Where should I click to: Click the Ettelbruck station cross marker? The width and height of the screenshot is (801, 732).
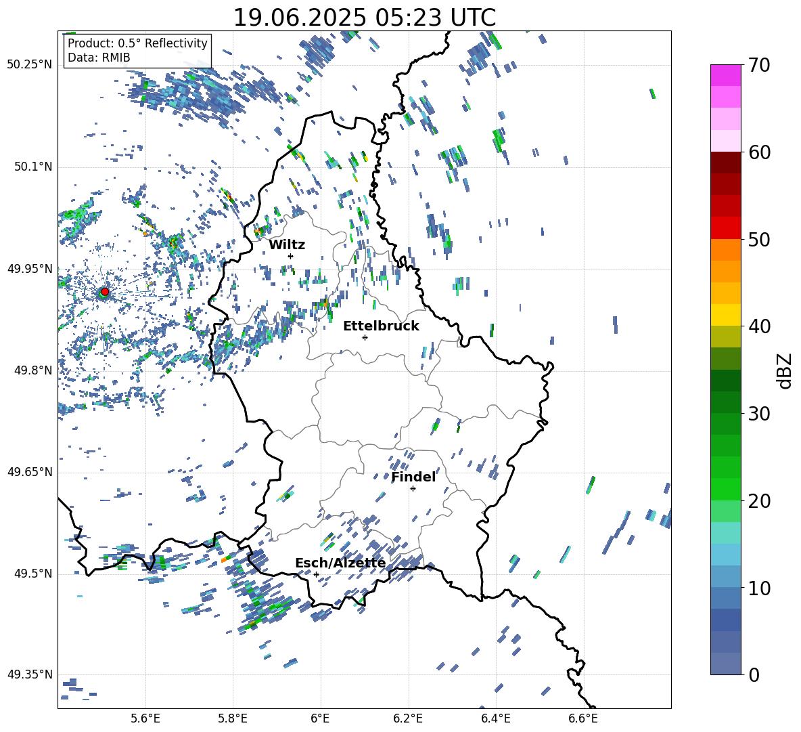pos(365,337)
